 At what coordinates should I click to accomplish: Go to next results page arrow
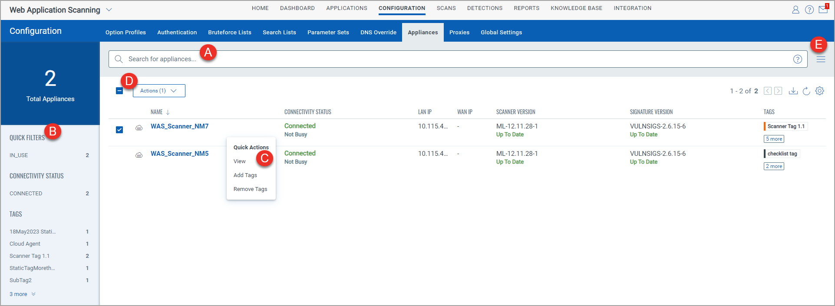pos(778,91)
